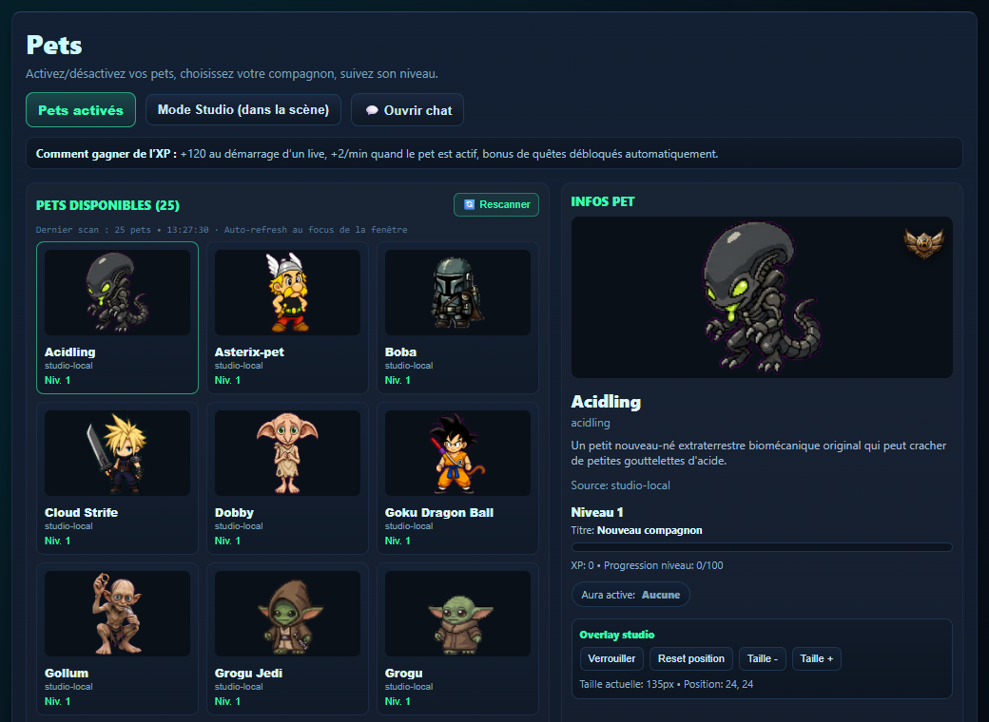The image size is (989, 722).
Task: Click Niv. 1 under Dobby
Action: coord(227,541)
